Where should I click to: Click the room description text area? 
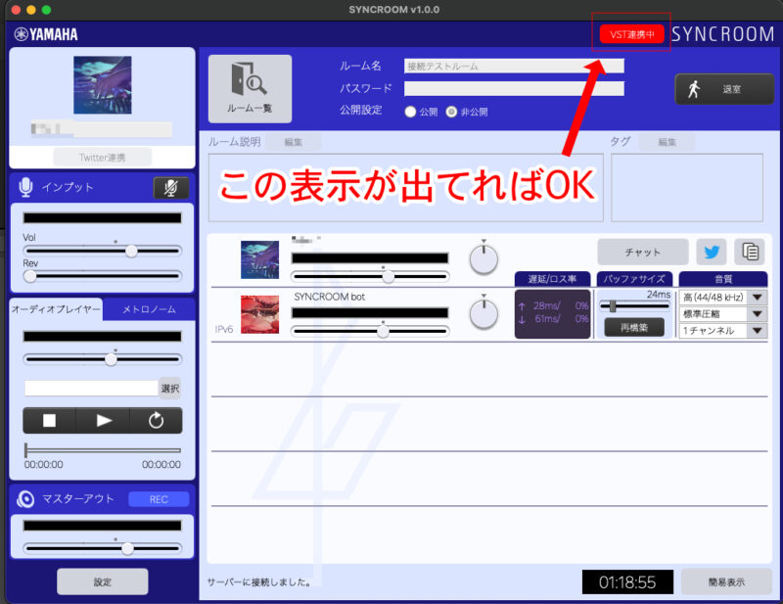coord(405,188)
